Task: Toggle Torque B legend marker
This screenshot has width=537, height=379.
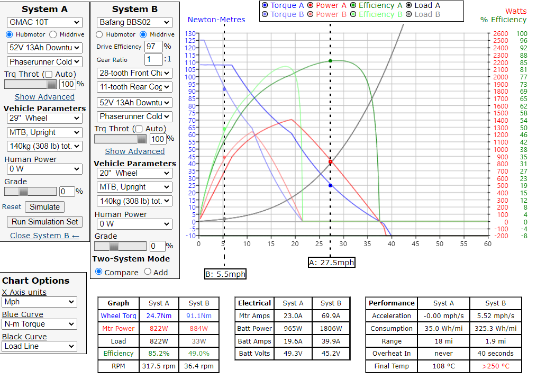Action: (265, 14)
